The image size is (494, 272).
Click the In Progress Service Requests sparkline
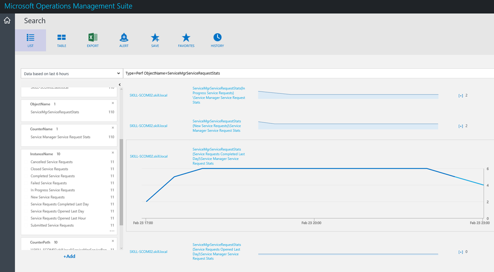(x=348, y=95)
